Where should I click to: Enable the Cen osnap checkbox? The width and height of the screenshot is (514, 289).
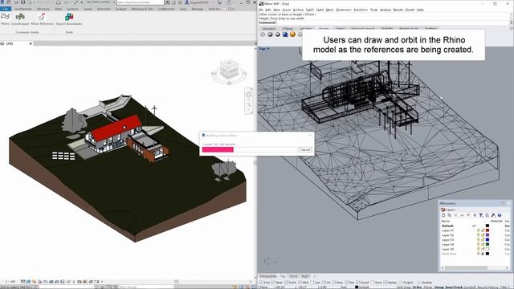pos(312,282)
